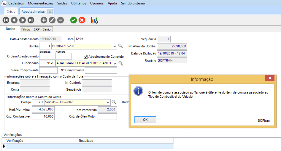Expand the Funcionário dropdown list
The height and width of the screenshot is (151, 281).
(x=115, y=63)
